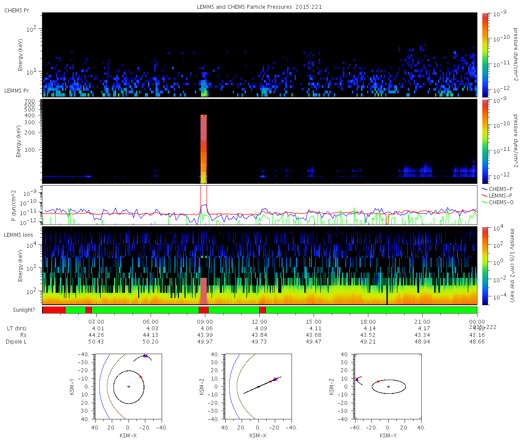
Task: Click the Sunlight? row label
Action: click(19, 310)
